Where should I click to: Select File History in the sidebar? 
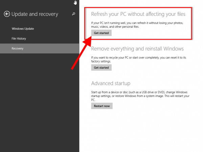19,39
